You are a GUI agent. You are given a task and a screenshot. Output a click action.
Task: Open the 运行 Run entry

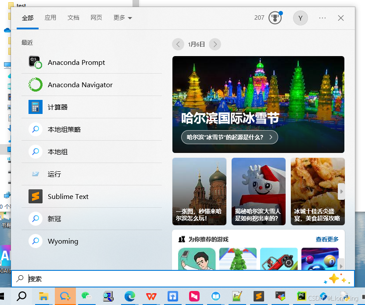pyautogui.click(x=54, y=174)
